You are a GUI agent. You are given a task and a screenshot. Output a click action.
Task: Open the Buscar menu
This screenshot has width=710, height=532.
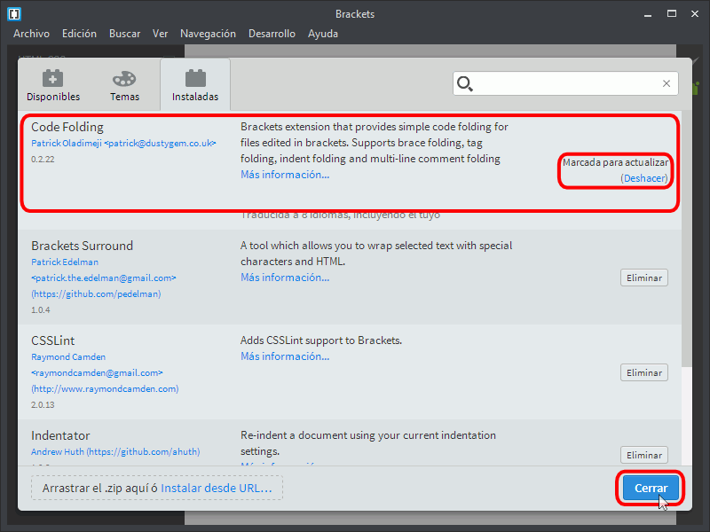[124, 34]
